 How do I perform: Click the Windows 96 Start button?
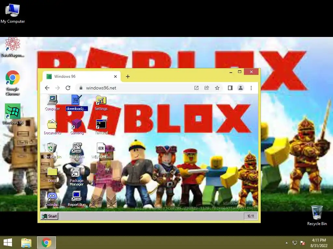[49, 216]
